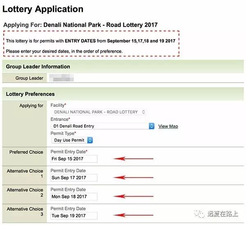
Task: Click the 'Preferred Choice' row label
Action: click(26, 152)
